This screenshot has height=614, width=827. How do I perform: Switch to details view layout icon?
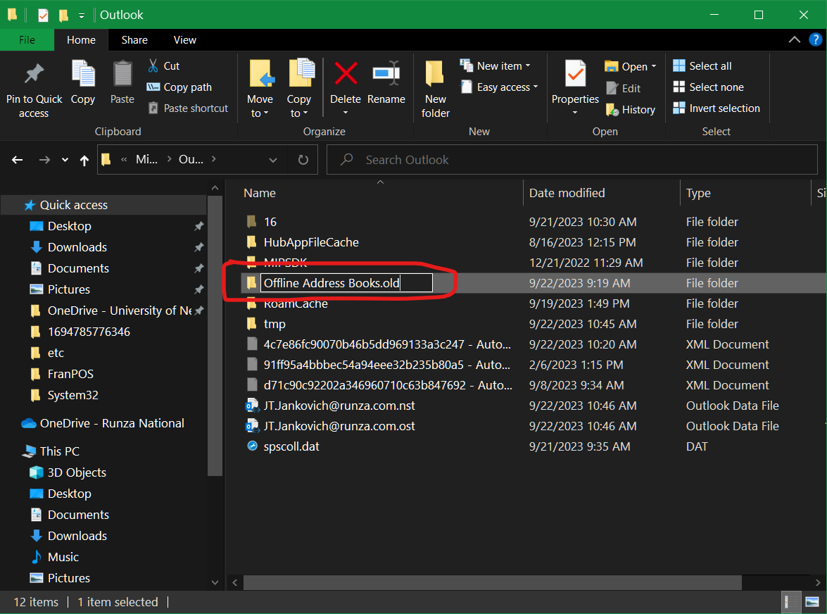coord(790,602)
